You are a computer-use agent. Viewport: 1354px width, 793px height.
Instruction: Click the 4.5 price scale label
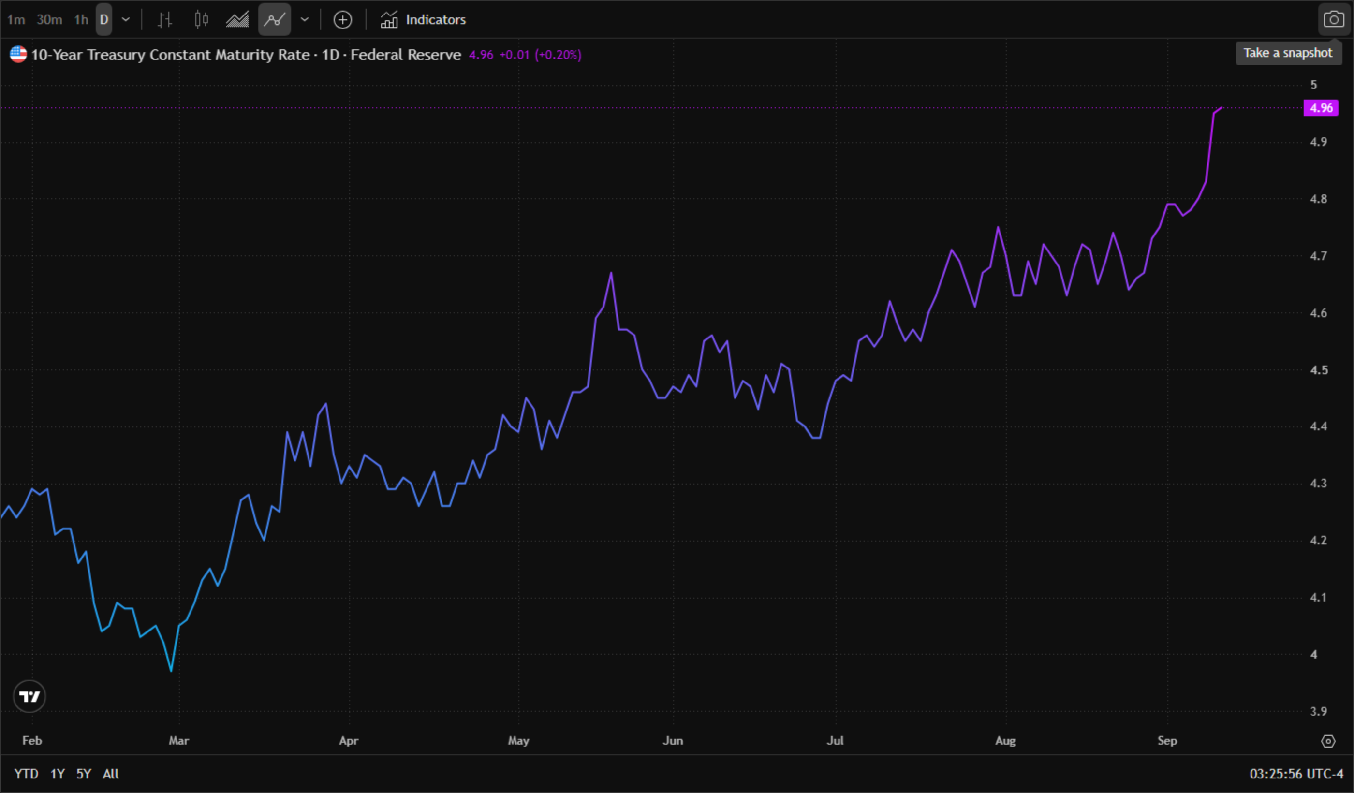pos(1318,370)
